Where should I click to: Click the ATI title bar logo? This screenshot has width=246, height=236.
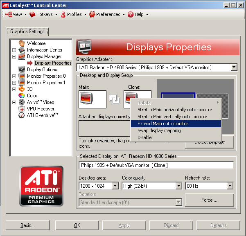pyautogui.click(x=5, y=5)
